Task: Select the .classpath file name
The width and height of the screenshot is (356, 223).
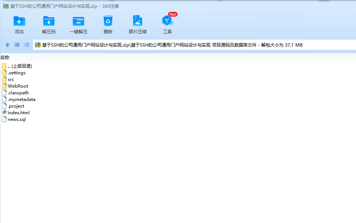Action: (18, 93)
